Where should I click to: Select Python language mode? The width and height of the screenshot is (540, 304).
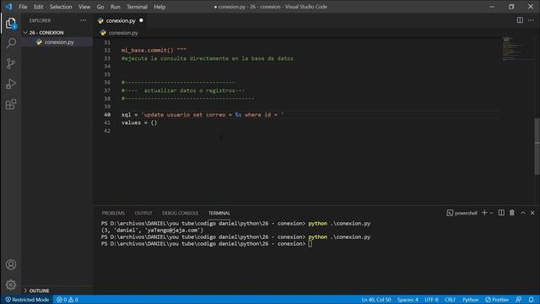(x=471, y=300)
